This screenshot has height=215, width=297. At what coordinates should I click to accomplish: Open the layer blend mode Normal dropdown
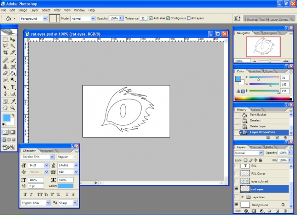(x=261, y=153)
